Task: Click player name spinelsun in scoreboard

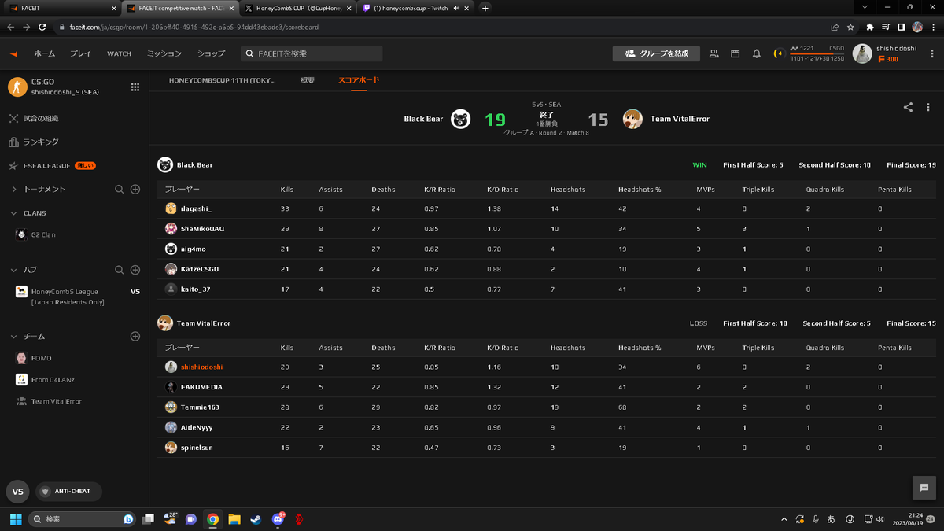Action: (197, 448)
